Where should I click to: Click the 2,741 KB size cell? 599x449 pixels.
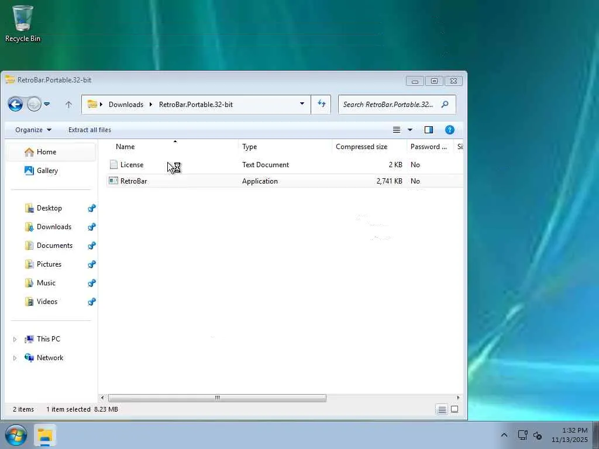click(389, 181)
